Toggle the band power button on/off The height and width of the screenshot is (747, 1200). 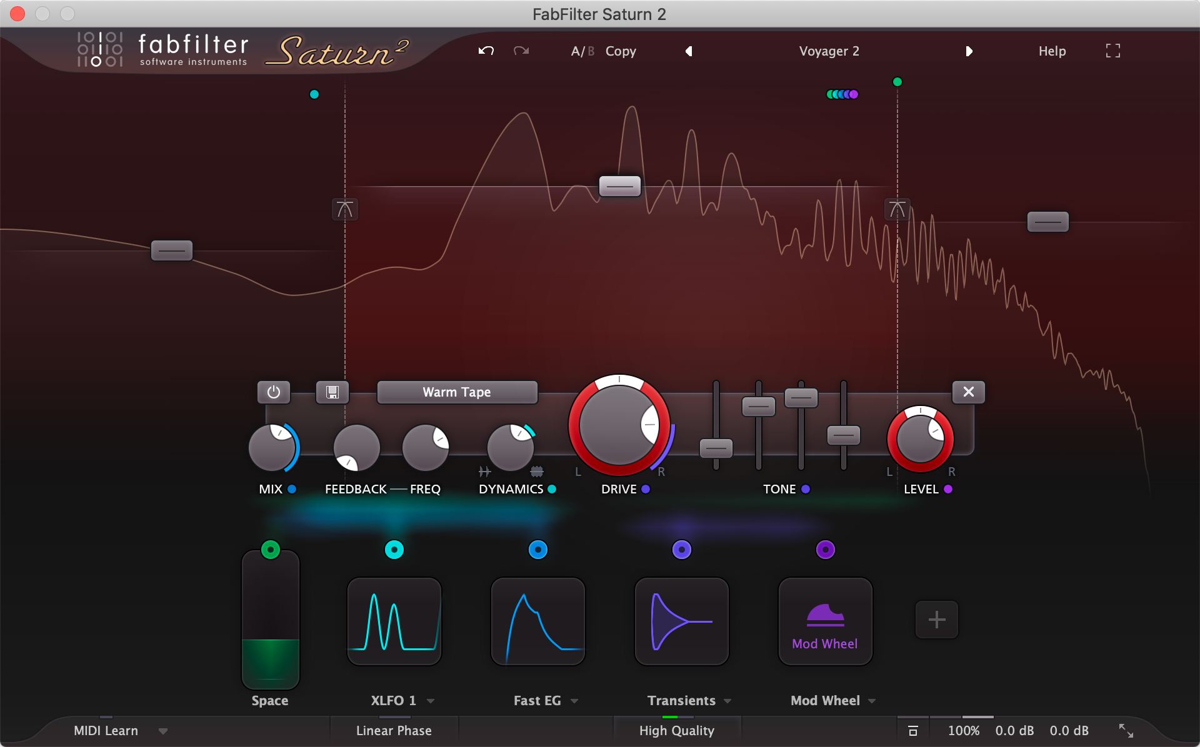(x=274, y=392)
